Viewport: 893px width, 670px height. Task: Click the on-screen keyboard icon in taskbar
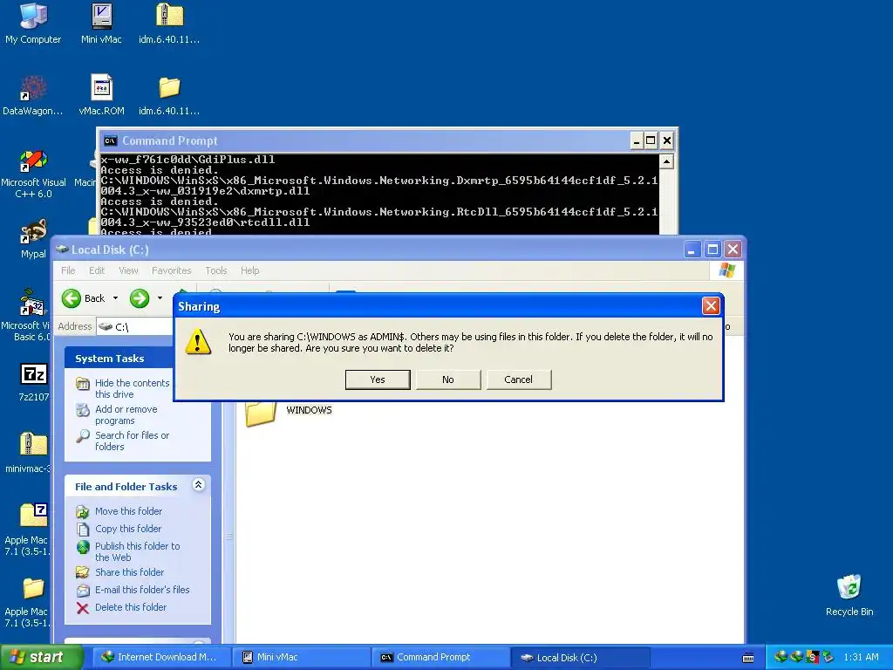(x=748, y=658)
